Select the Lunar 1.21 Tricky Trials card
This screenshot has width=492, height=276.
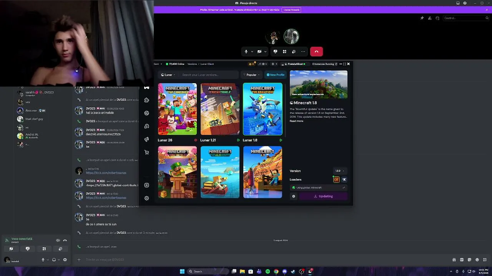[220, 109]
